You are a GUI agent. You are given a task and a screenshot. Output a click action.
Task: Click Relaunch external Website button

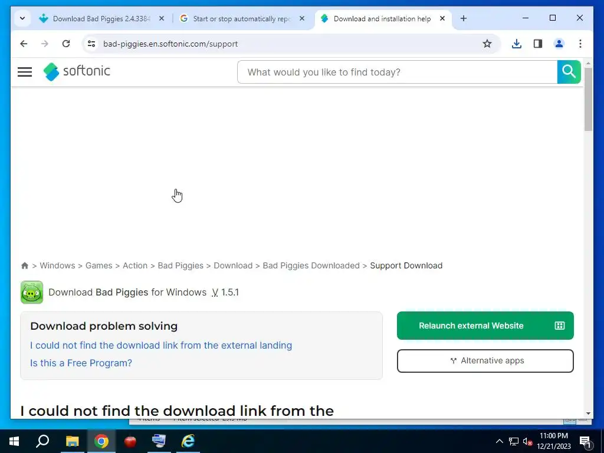tap(485, 326)
